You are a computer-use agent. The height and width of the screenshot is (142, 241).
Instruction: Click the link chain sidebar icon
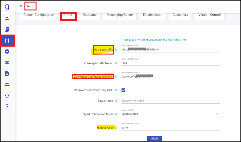click(x=7, y=63)
